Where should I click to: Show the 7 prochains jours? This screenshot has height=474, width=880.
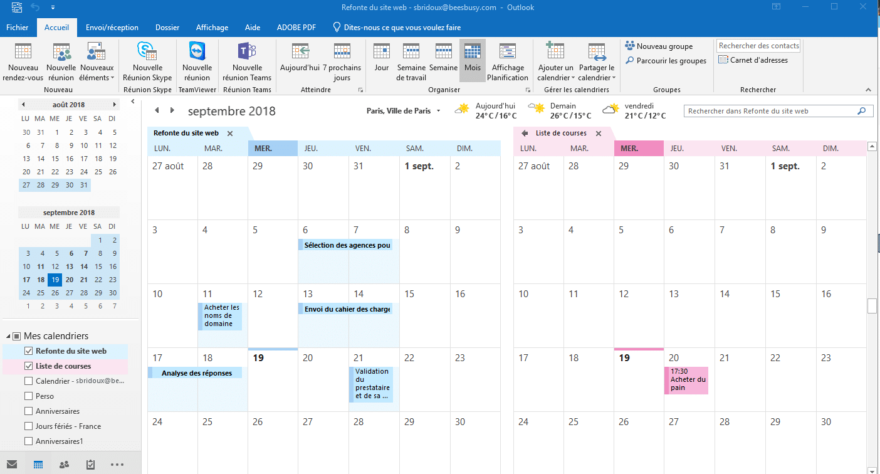click(342, 62)
